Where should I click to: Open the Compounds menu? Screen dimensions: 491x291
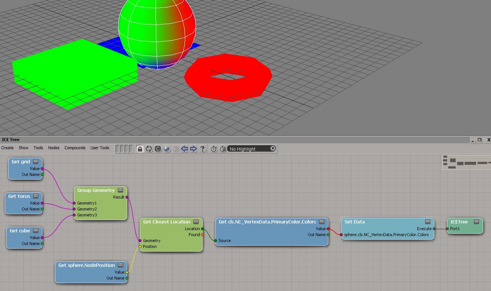(75, 148)
